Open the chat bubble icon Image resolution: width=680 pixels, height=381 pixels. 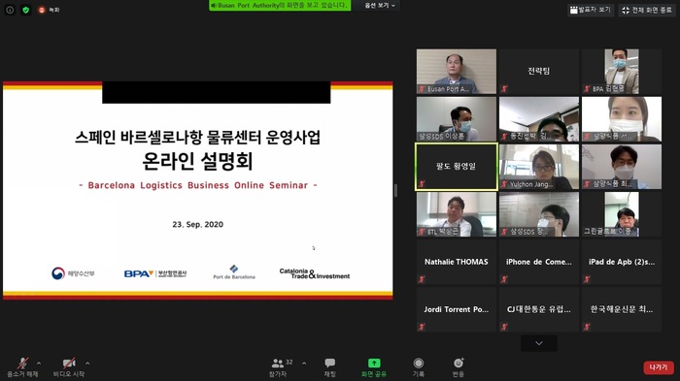[x=330, y=363]
